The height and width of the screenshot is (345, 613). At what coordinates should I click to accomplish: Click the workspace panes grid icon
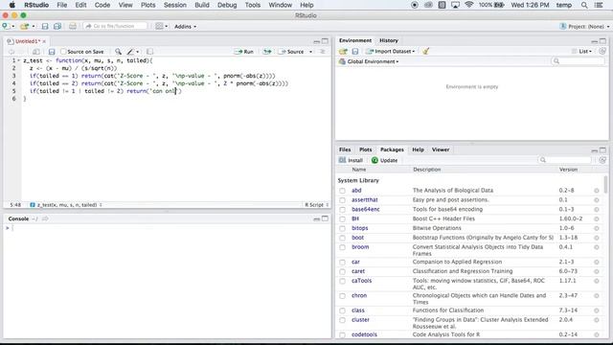pyautogui.click(x=159, y=26)
